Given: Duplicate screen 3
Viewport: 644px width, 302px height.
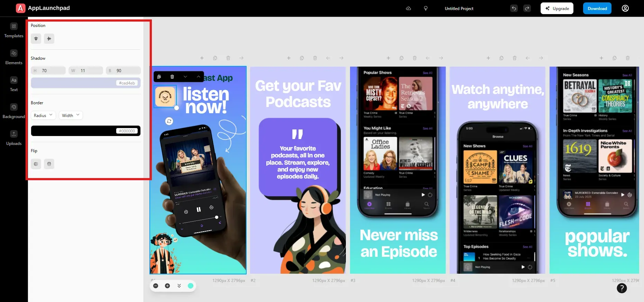Looking at the screenshot, I should (x=402, y=58).
